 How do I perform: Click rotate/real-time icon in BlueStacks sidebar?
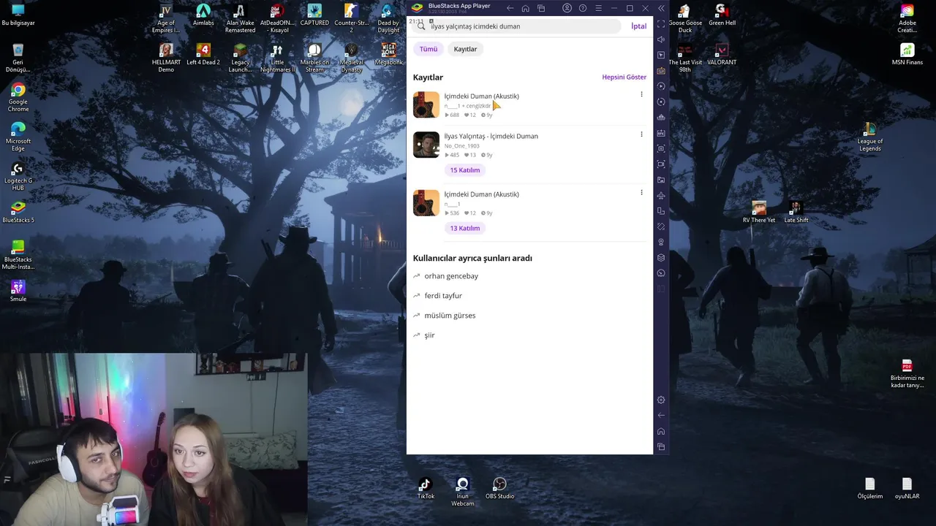coord(661,102)
